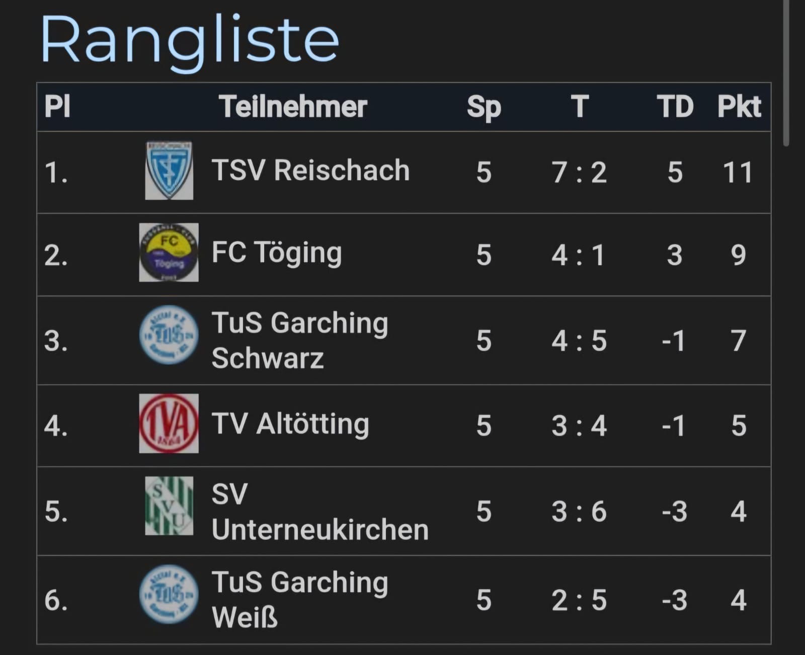Viewport: 805px width, 655px height.
Task: Select the TuS Garching Schwarz team name
Action: coord(300,341)
